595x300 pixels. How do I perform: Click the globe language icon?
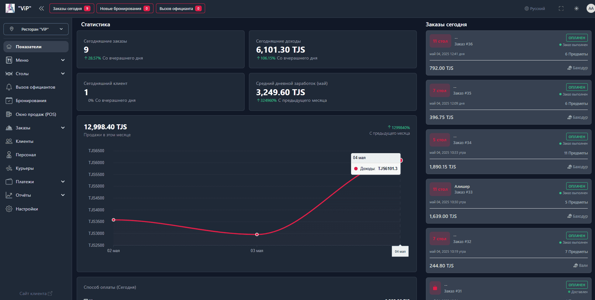point(526,8)
